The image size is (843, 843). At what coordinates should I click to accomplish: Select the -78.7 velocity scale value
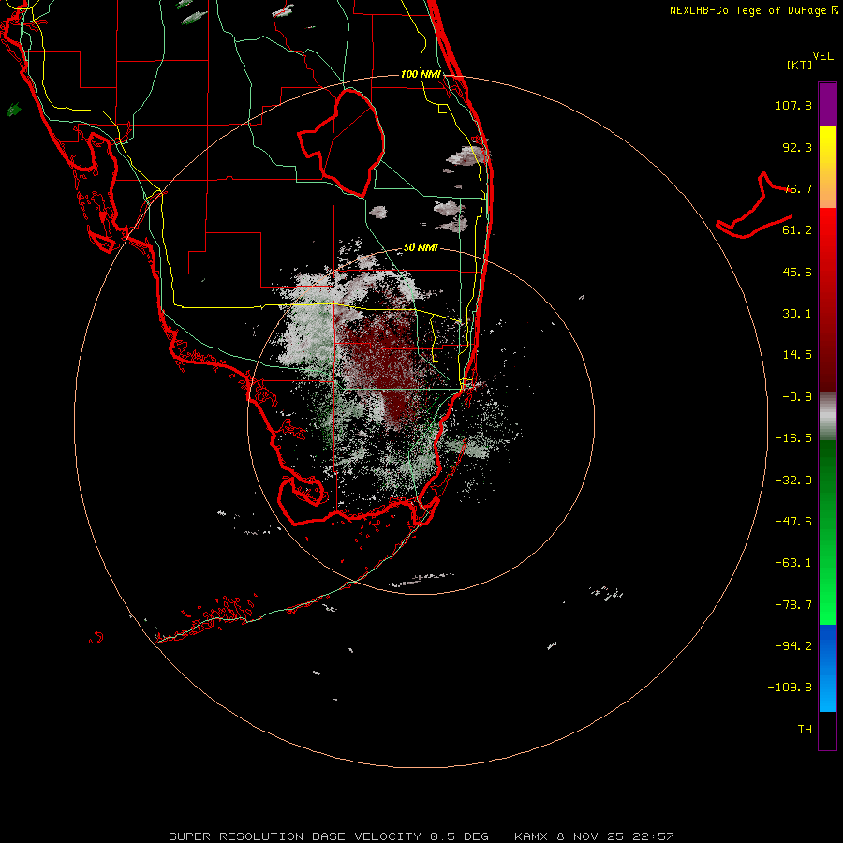point(793,605)
